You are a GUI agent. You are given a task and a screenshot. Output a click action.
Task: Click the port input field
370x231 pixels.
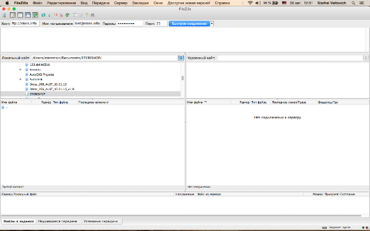(x=161, y=24)
